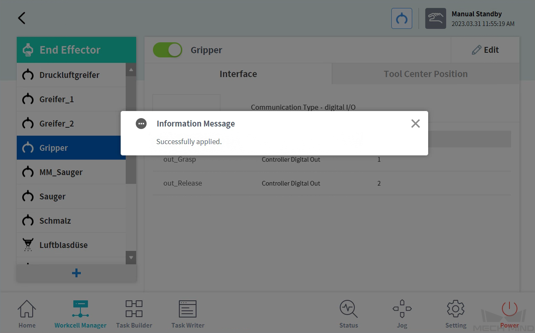Click the blue gripper icon in header

(402, 18)
